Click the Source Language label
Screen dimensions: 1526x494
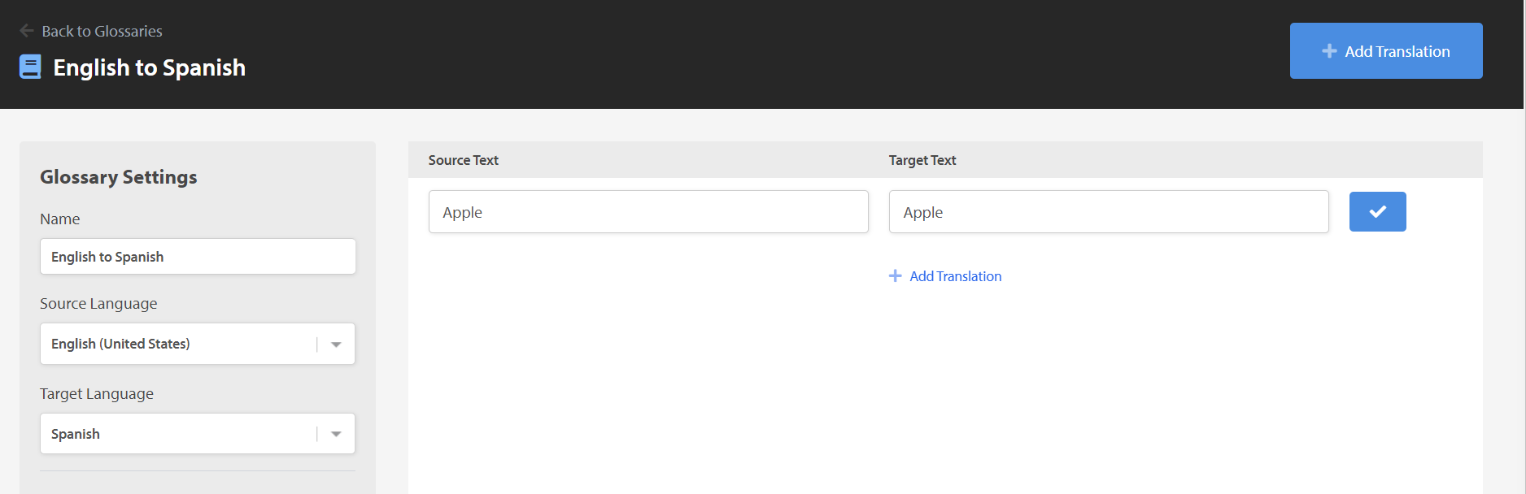tap(98, 304)
